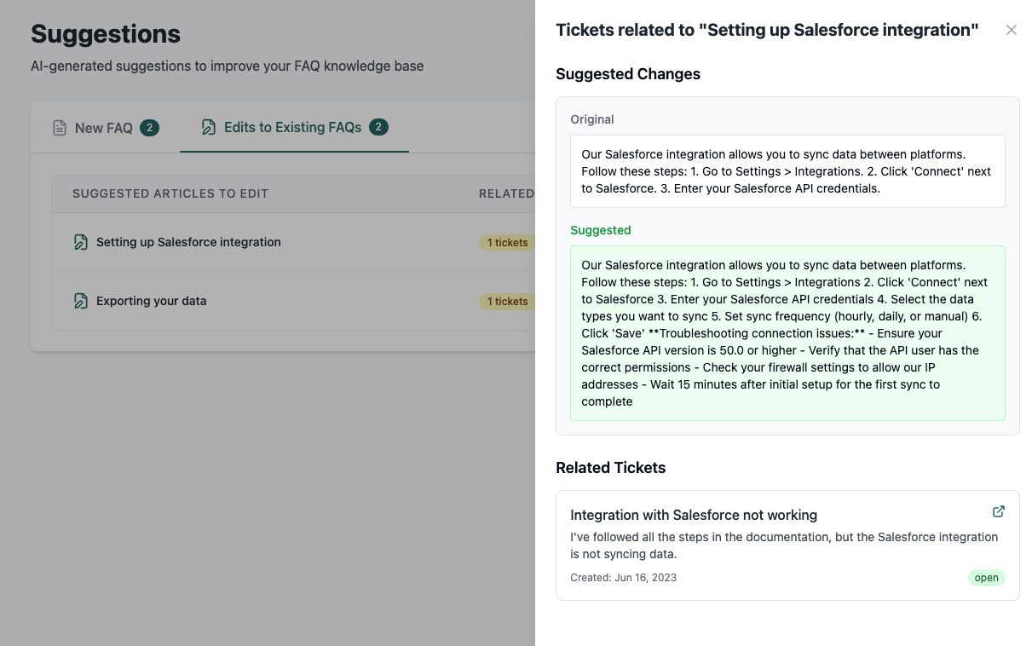Click the New FAQ count badge

coord(149,128)
